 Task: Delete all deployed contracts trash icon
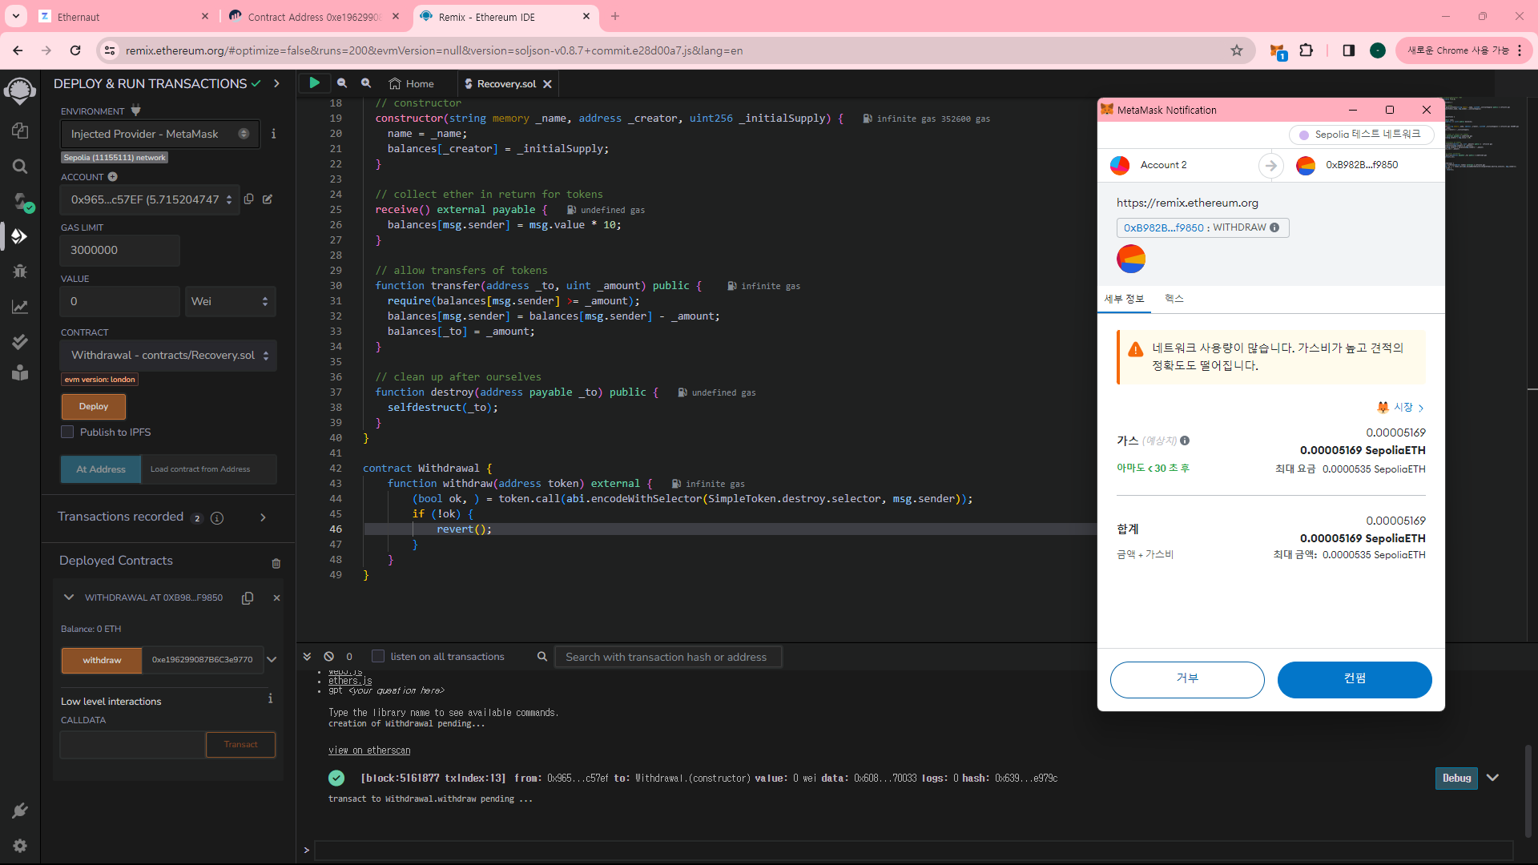tap(276, 564)
